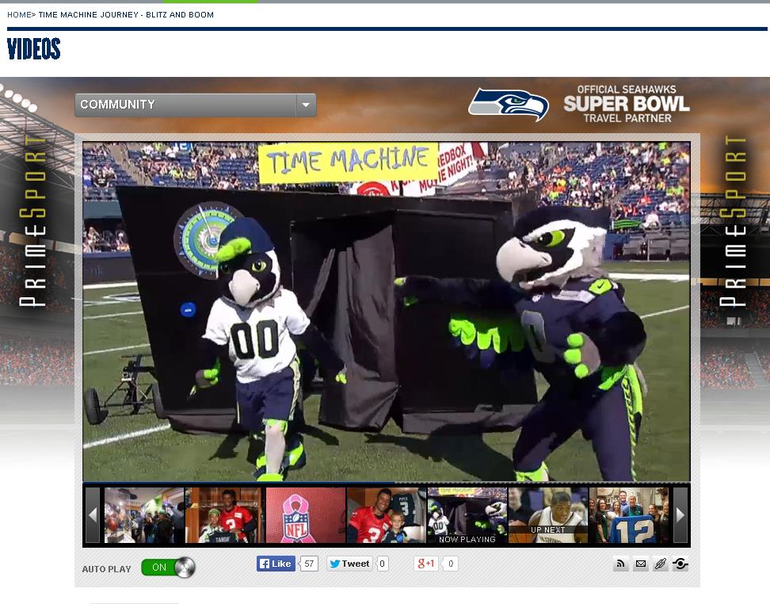Click the VIDEOS heading

34,48
